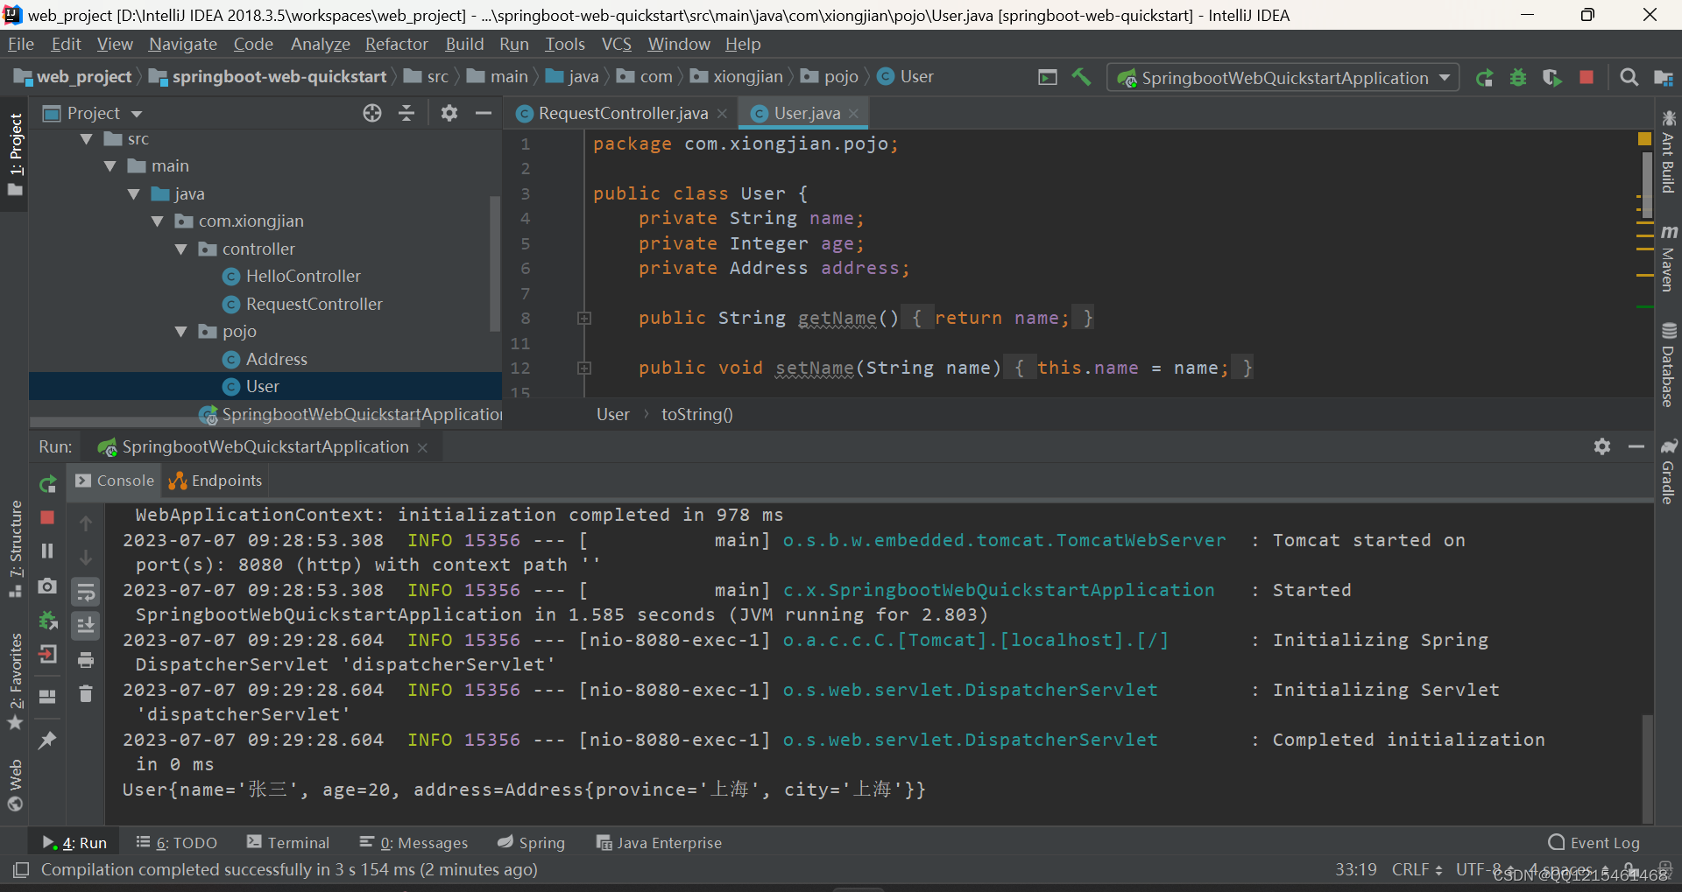Stop process in Run panel sidebar
The width and height of the screenshot is (1682, 892).
(x=48, y=517)
